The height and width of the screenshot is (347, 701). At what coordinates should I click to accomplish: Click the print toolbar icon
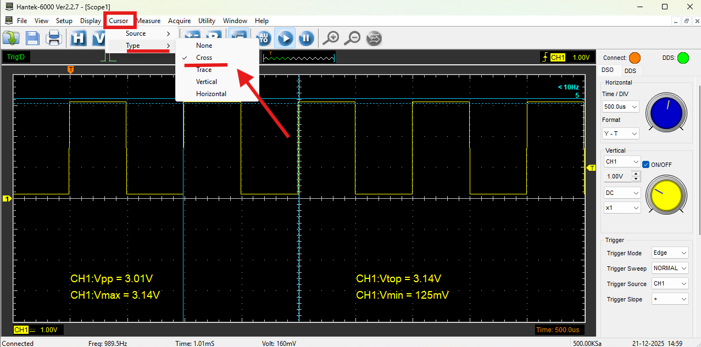point(54,38)
